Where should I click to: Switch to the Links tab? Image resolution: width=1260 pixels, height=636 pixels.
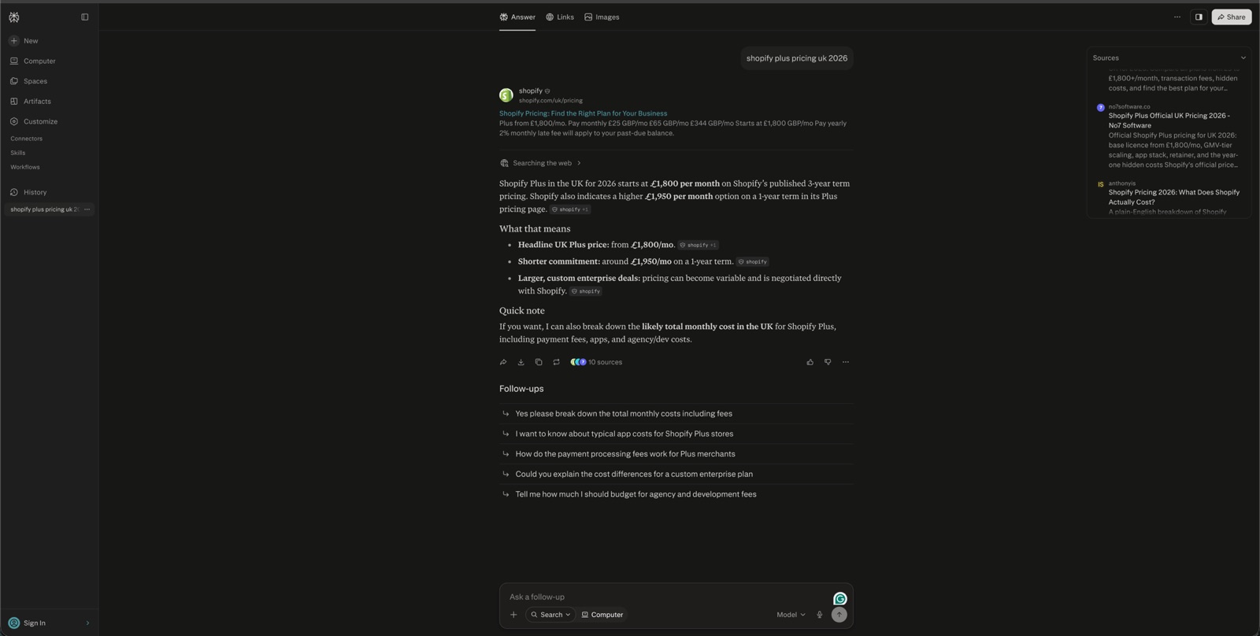(x=560, y=17)
